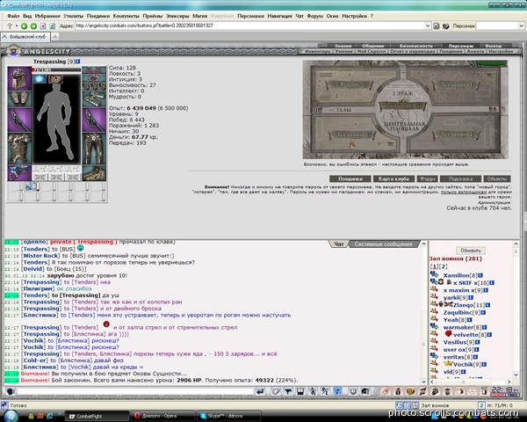Switch to the Бойцовский клуб tab
Image resolution: width=527 pixels, height=422 pixels.
[25, 36]
